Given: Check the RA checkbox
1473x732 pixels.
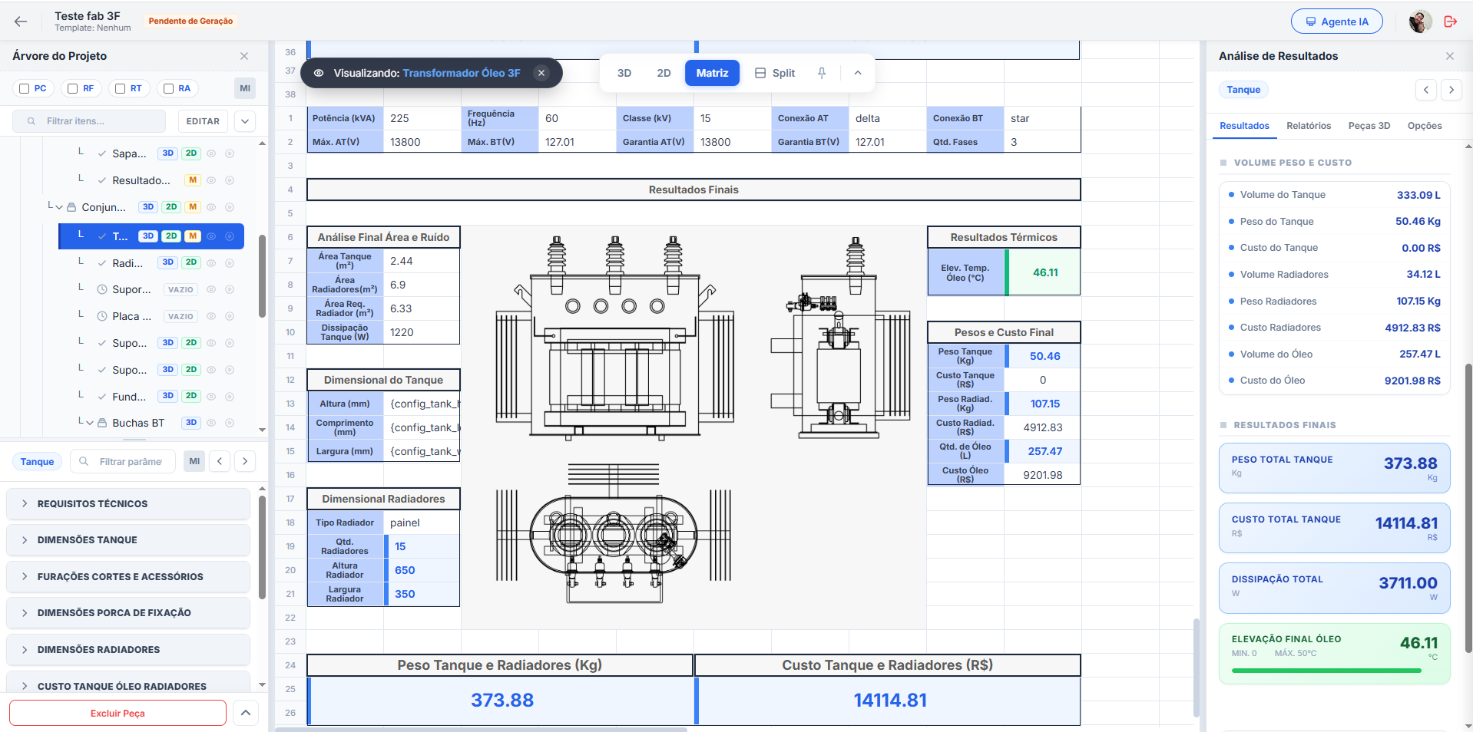Looking at the screenshot, I should (x=168, y=88).
